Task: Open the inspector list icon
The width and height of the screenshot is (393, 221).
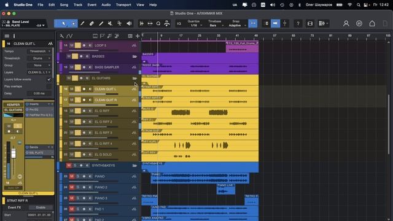Action: point(7,36)
